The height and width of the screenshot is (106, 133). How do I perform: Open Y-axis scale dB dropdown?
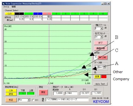point(102,29)
